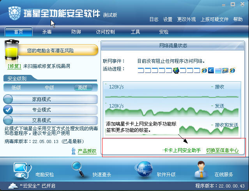Click the 目前没有阻止任何程序访问网络 text
Screen dimensions: 249x191
(171, 61)
